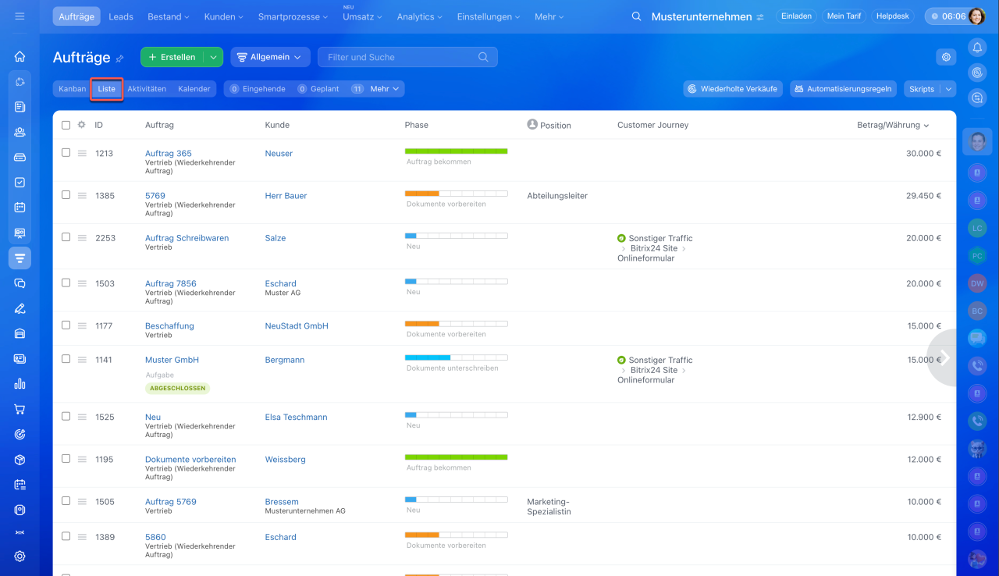Open the Neuser customer link
Viewport: 999px width, 576px height.
pos(279,154)
